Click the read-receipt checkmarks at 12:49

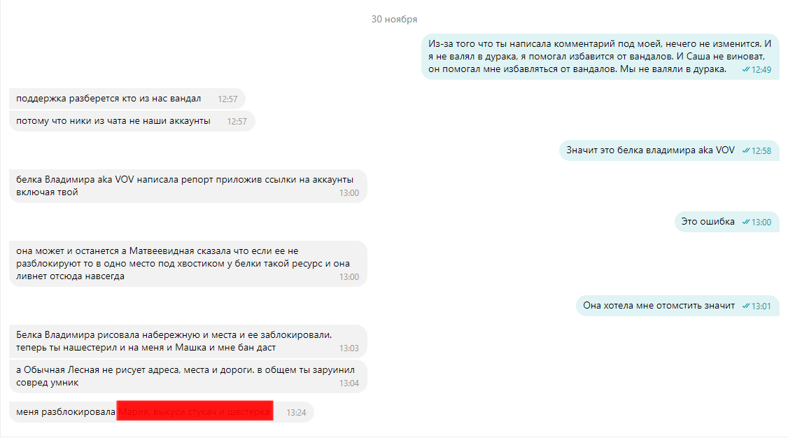click(x=746, y=70)
